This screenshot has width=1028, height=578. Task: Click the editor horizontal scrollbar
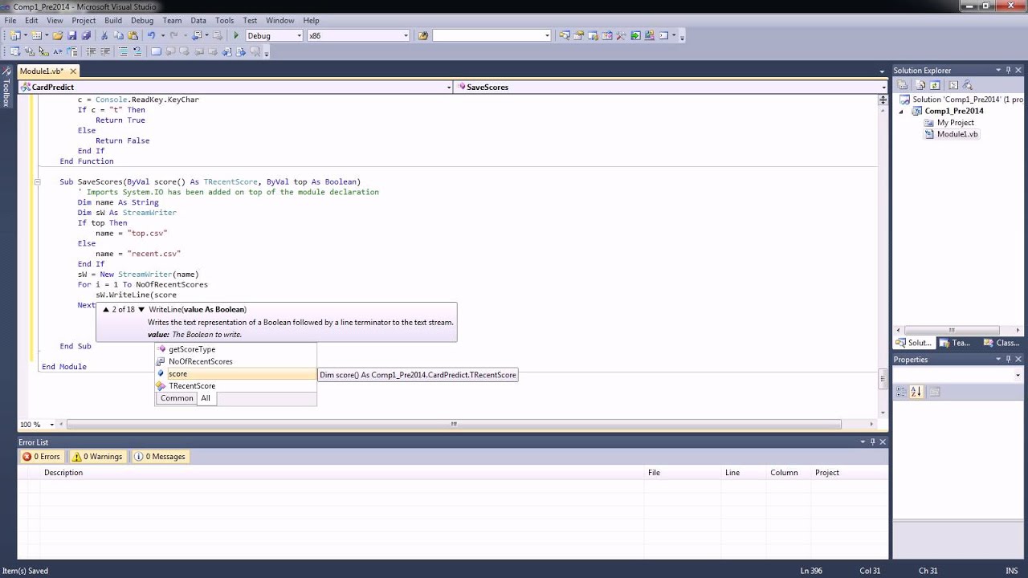[x=454, y=425]
